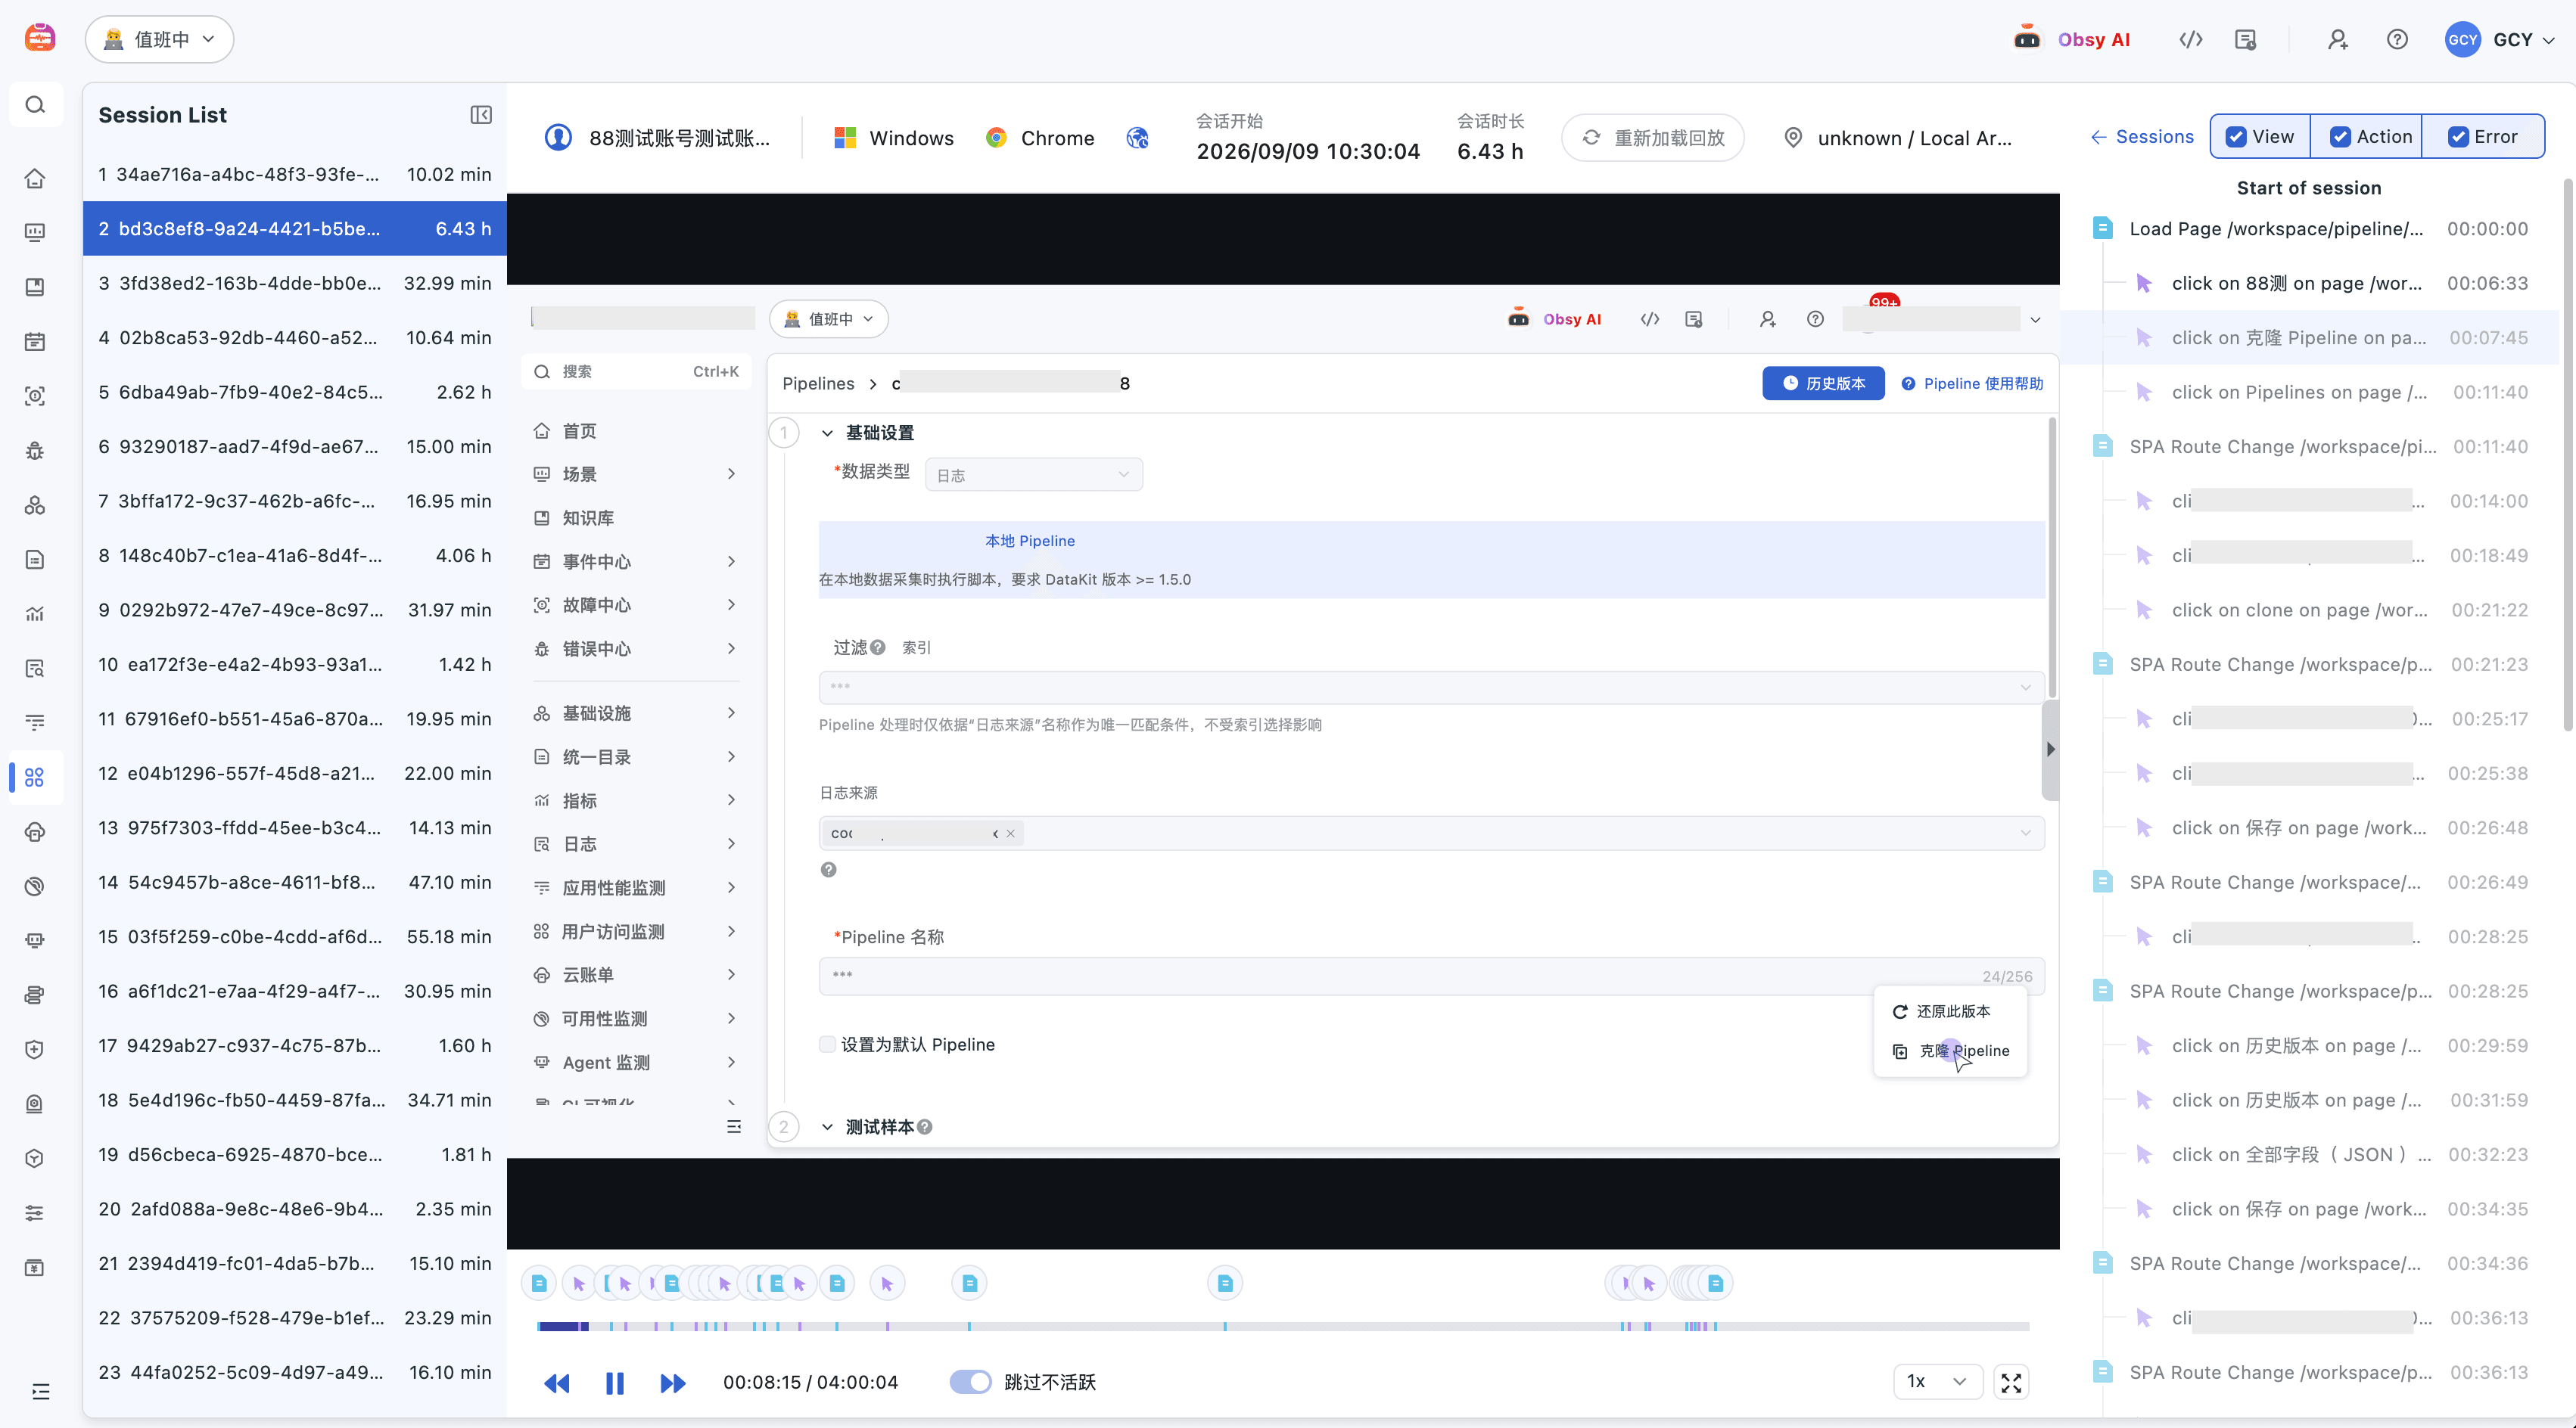Click the invite member icon
2576x1428 pixels.
(x=2337, y=39)
